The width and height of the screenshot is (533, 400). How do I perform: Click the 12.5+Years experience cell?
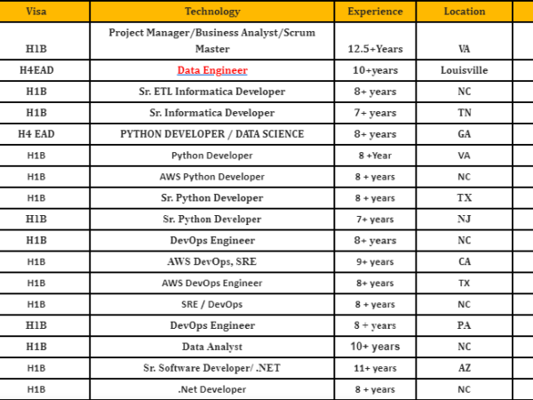[374, 49]
